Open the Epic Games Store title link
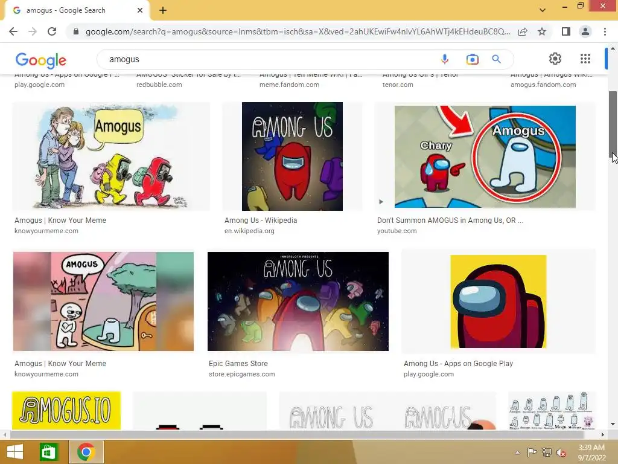The image size is (618, 464). pos(238,364)
